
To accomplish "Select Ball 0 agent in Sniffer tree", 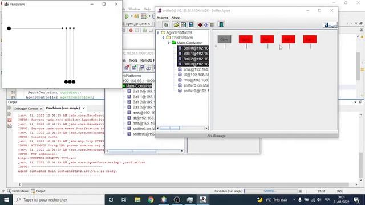I will click(193, 48).
